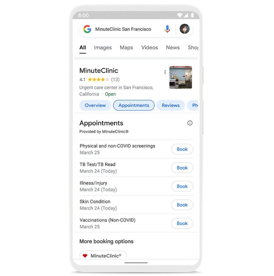Viewport: 274px width, 276px height.
Task: Tap the MinuteClinic heart logo chip
Action: [x=103, y=255]
